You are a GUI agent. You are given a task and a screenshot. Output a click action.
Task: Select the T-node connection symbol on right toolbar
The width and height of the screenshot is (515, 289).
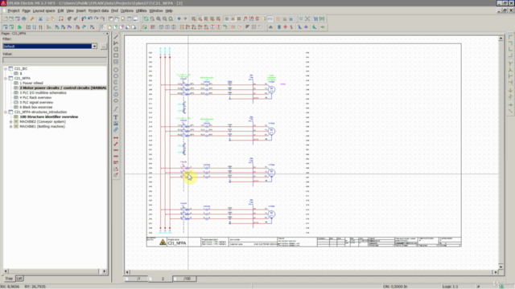tap(510, 63)
